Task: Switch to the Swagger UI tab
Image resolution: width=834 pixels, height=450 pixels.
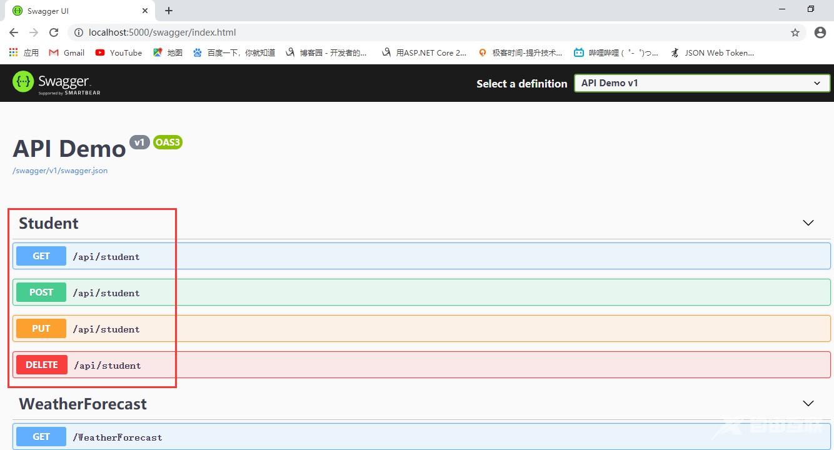Action: click(75, 11)
